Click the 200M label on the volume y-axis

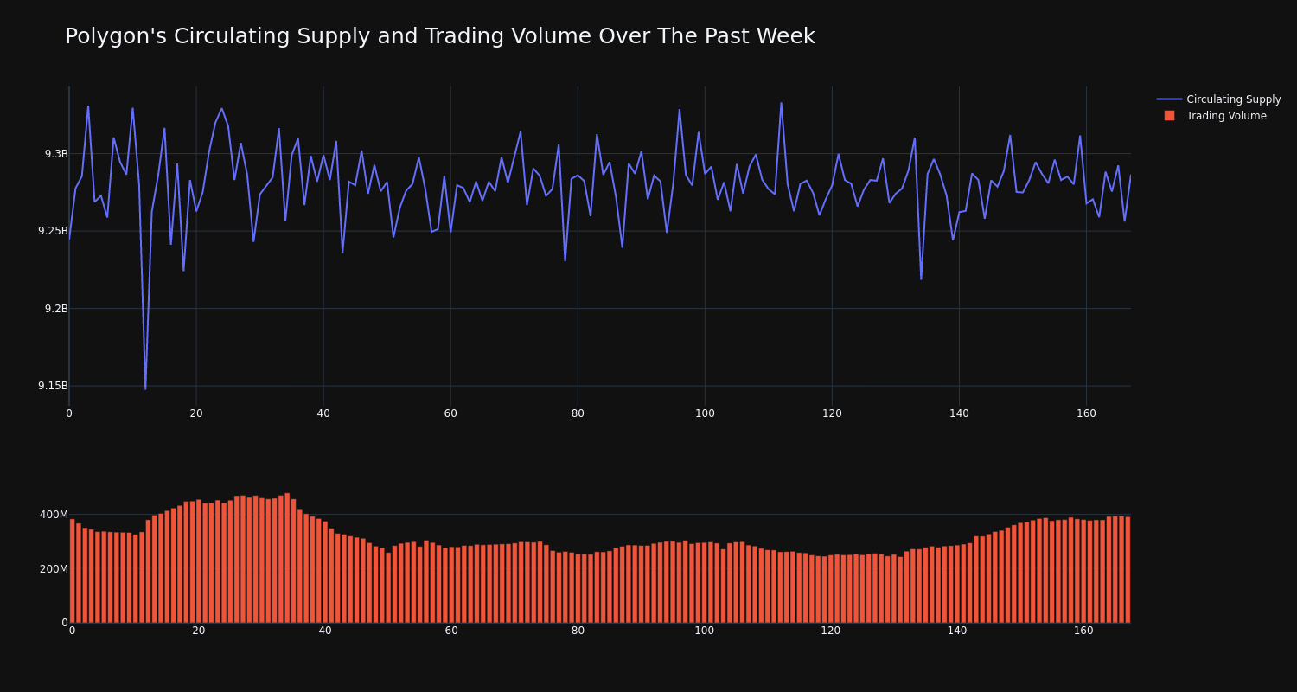54,569
